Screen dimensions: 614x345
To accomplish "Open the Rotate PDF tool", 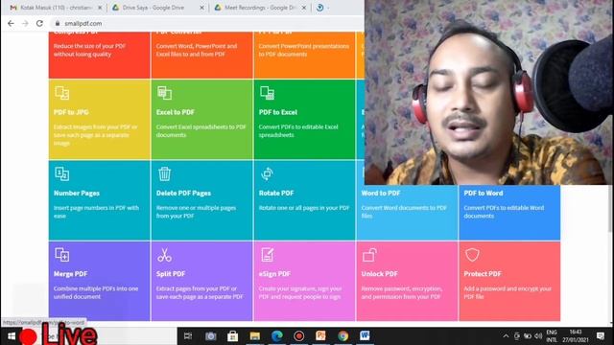I will tap(304, 200).
